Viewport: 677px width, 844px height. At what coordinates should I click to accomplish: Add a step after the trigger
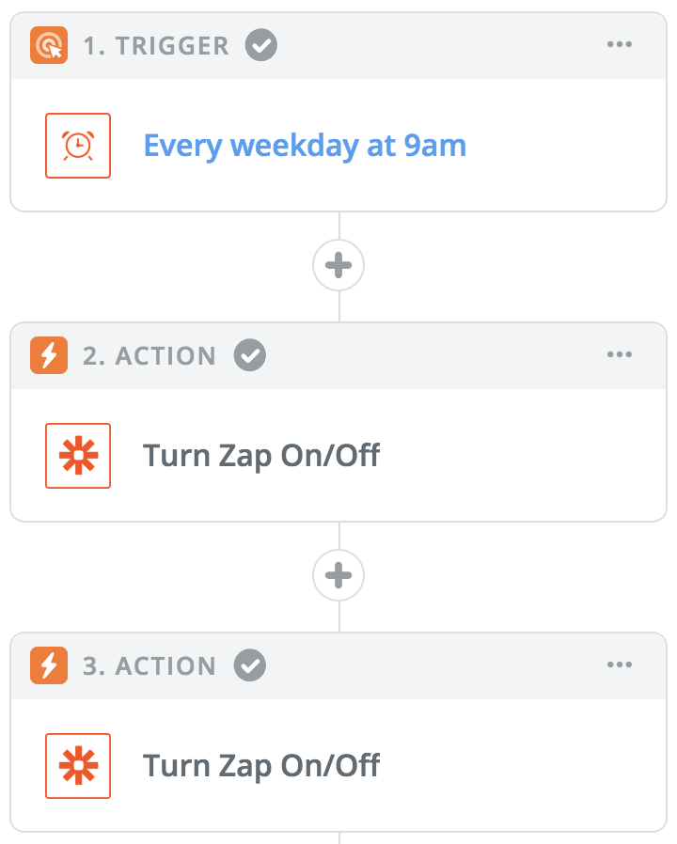pos(338,265)
